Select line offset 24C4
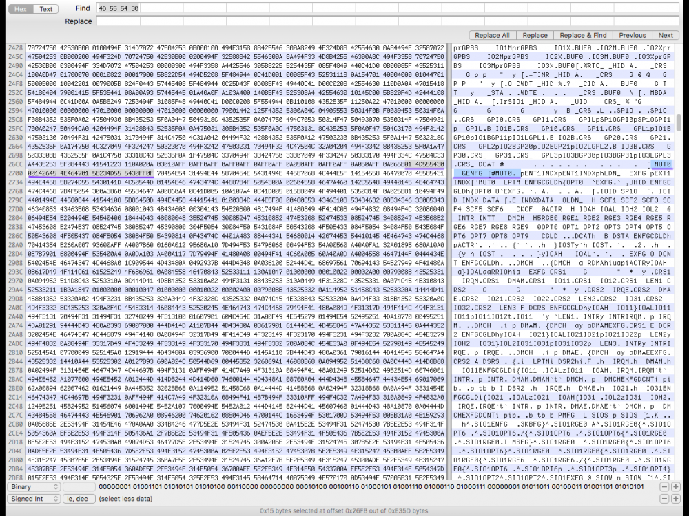This screenshot has width=689, height=516. pyautogui.click(x=15, y=74)
